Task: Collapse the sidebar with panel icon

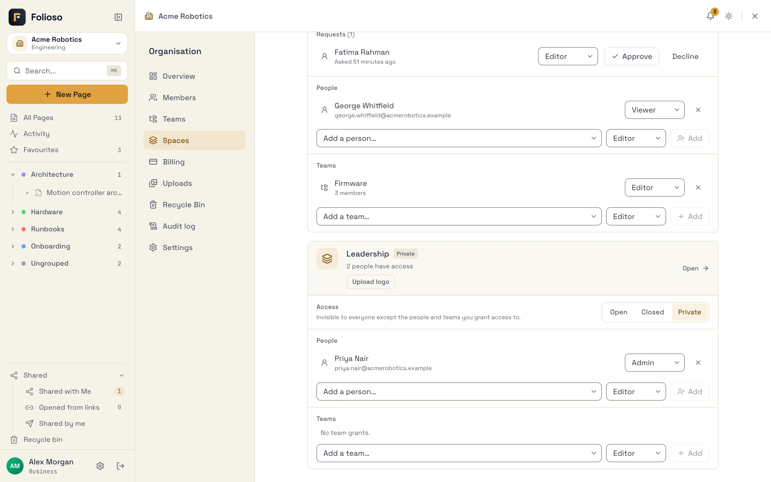Action: coord(118,17)
